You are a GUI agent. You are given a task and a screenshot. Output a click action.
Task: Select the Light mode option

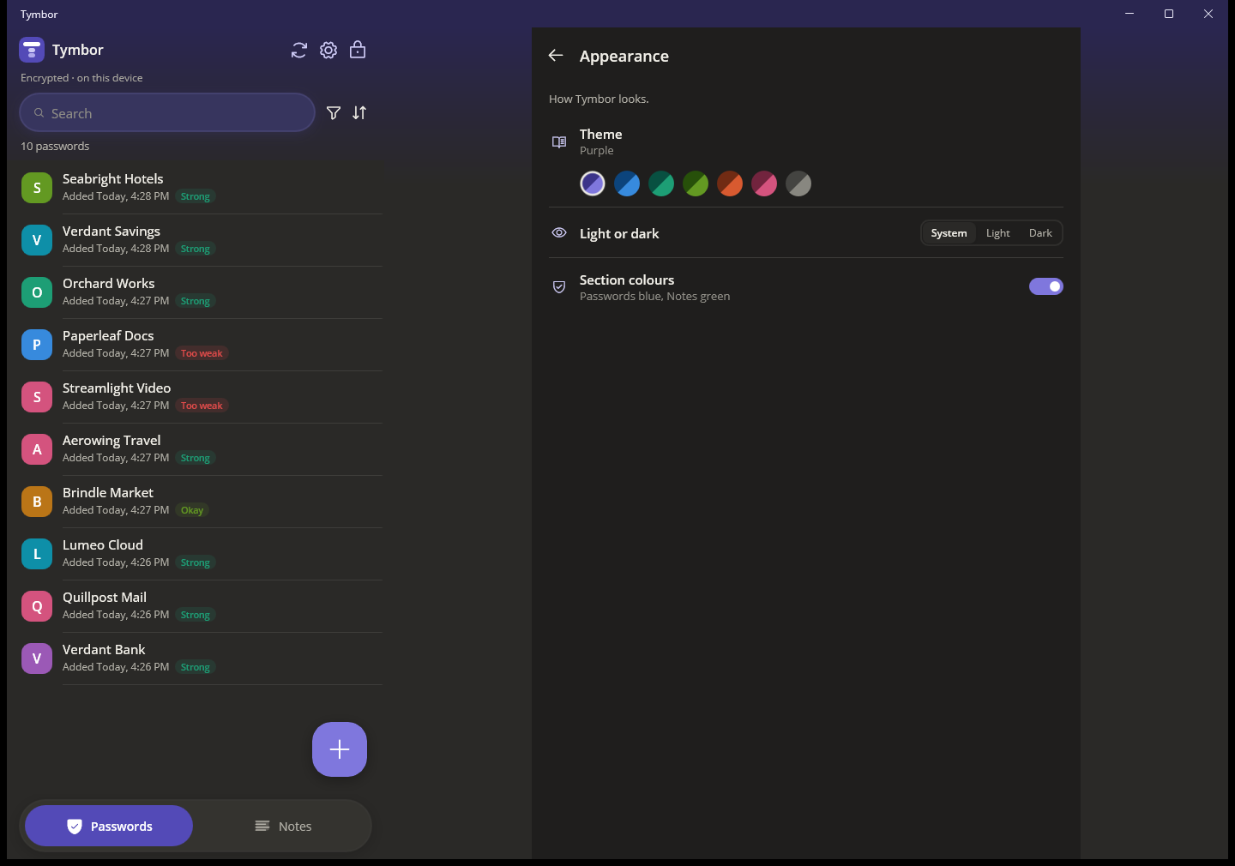tap(997, 233)
